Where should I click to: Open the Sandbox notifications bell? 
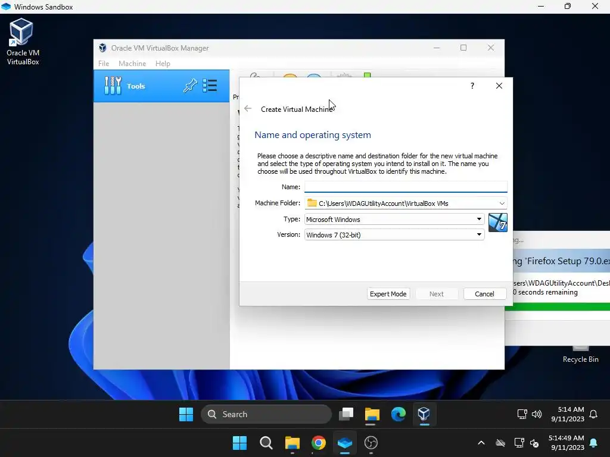click(593, 414)
